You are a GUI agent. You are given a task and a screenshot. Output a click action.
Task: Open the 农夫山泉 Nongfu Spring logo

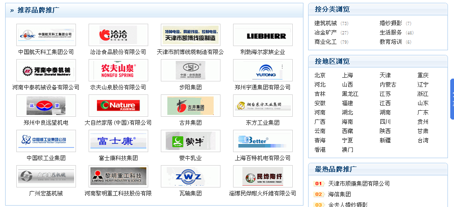(118, 70)
